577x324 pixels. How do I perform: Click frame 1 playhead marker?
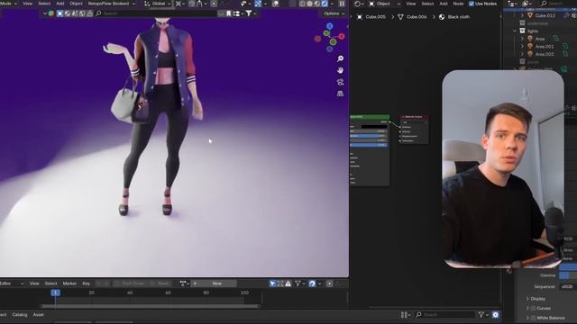click(x=56, y=292)
